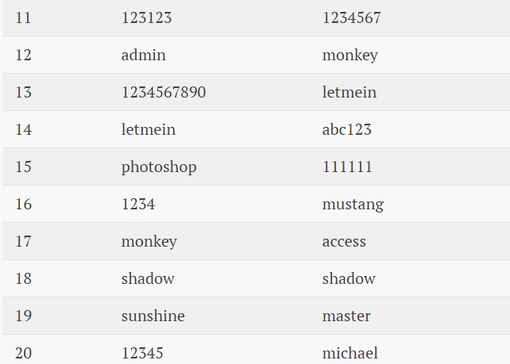Image resolution: width=510 pixels, height=364 pixels.
Task: Select 'letmein' in row 14
Action: click(149, 129)
